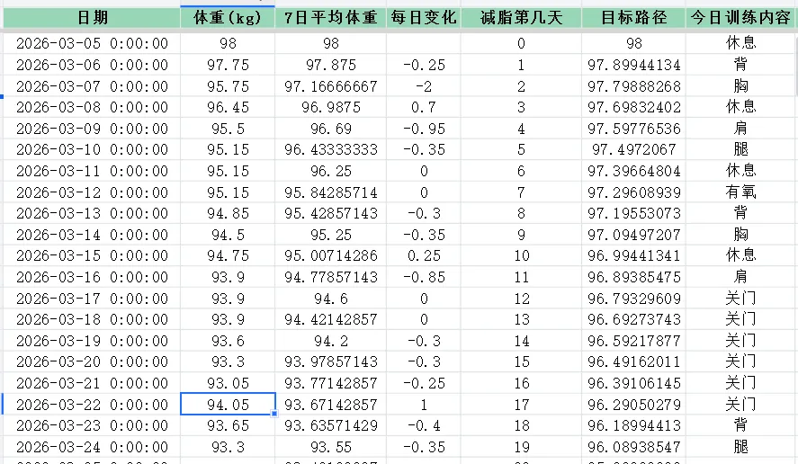Select target path cell 96.08938547
Image resolution: width=798 pixels, height=464 pixels.
633,447
